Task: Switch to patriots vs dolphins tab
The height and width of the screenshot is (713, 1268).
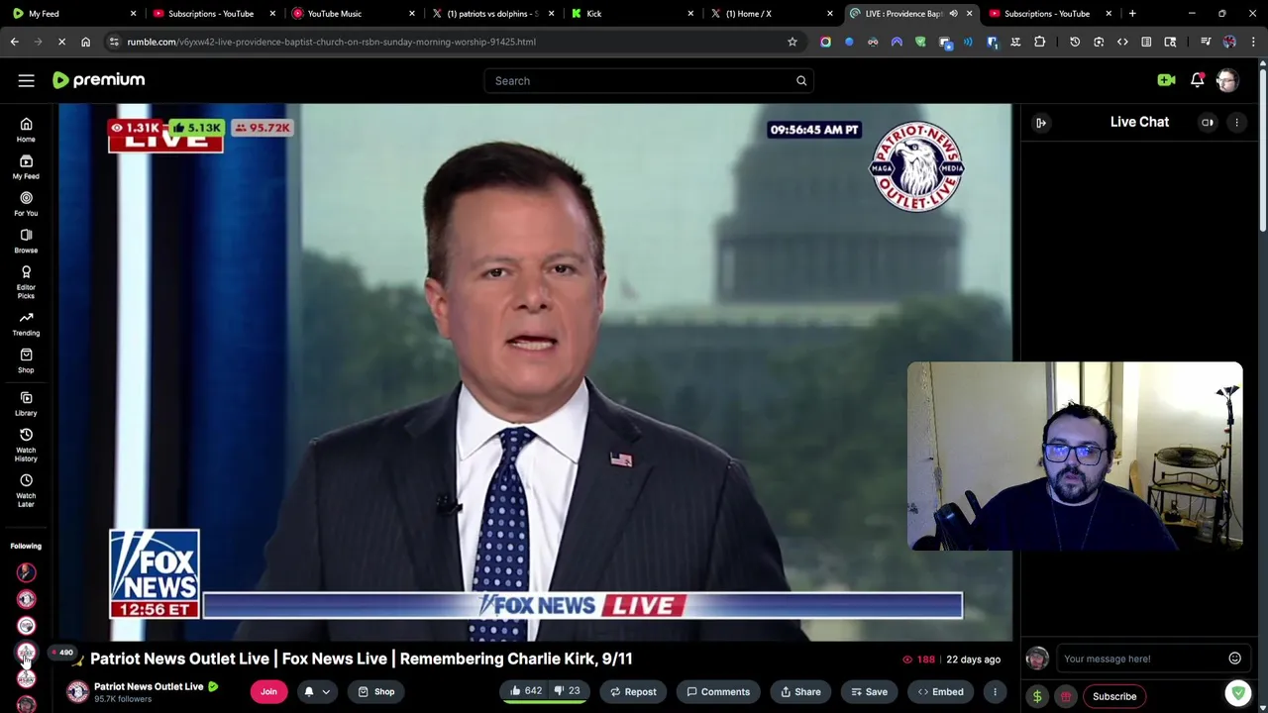Action: pos(491,14)
